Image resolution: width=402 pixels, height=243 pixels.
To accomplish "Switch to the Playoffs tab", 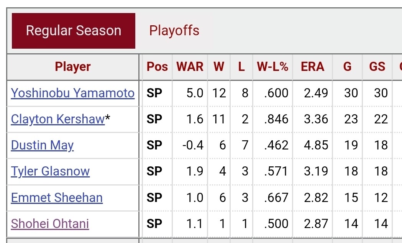I will tap(174, 31).
